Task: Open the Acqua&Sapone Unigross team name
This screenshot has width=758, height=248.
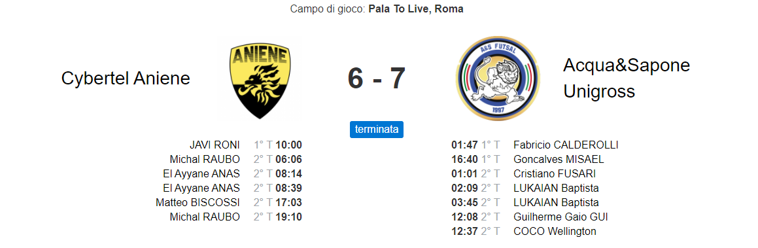Action: [627, 79]
